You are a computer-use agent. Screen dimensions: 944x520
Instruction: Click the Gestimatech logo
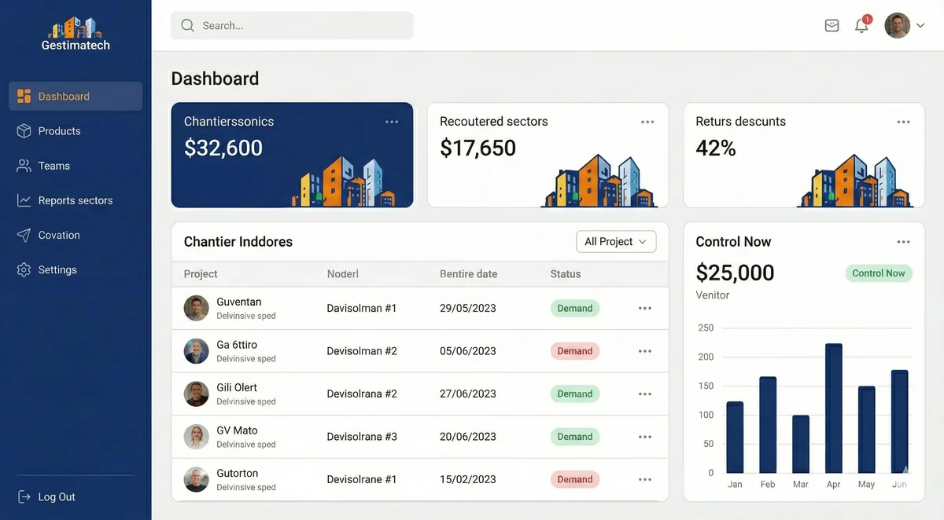click(76, 35)
